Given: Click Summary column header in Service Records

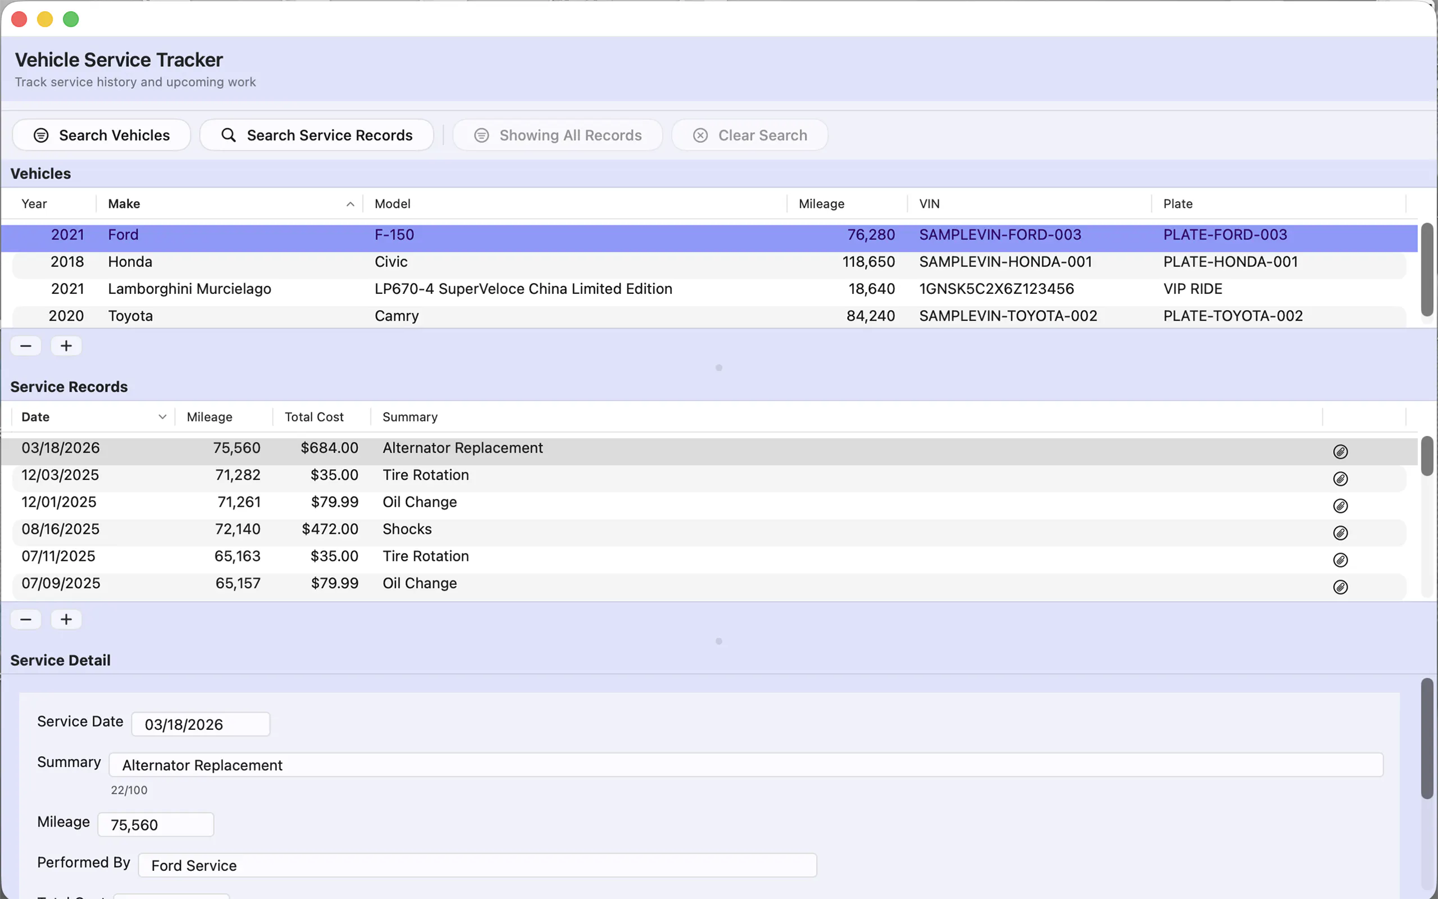Looking at the screenshot, I should pos(846,417).
